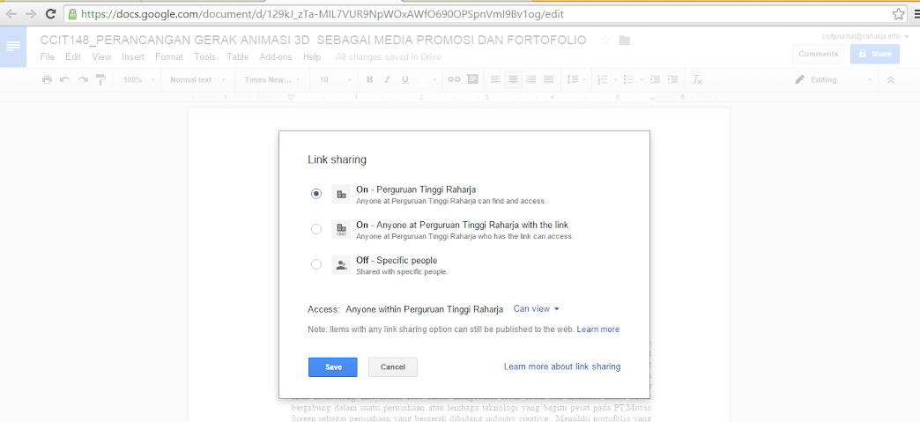Open the Can view access dropdown
The image size is (920, 422).
click(x=537, y=308)
